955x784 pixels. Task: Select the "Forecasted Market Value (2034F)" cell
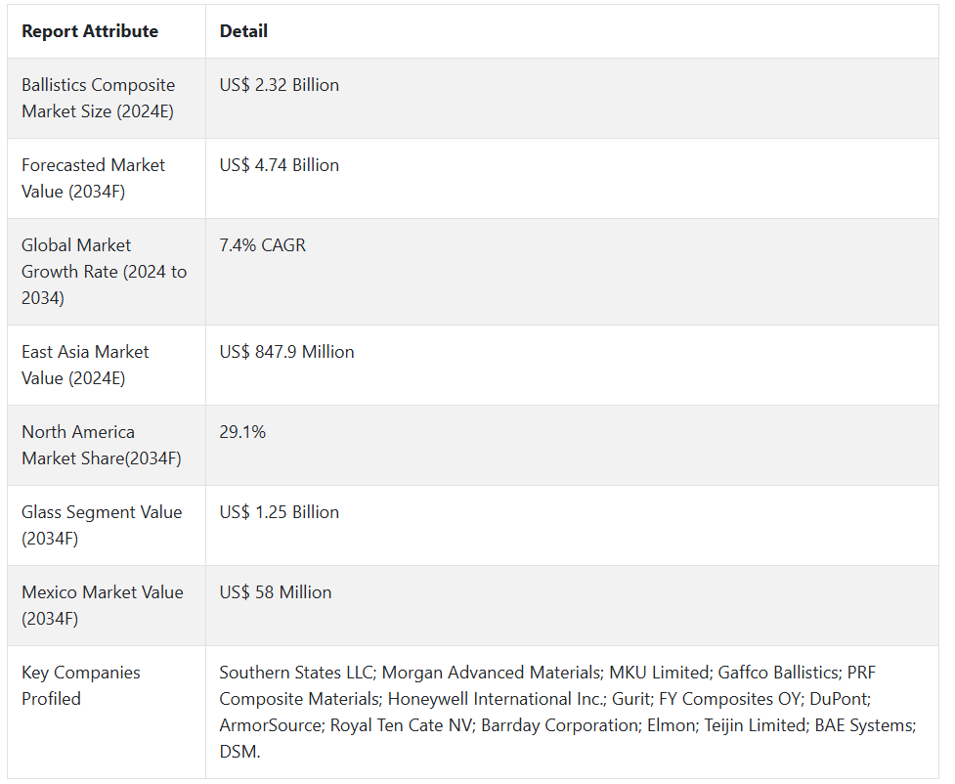click(x=94, y=178)
